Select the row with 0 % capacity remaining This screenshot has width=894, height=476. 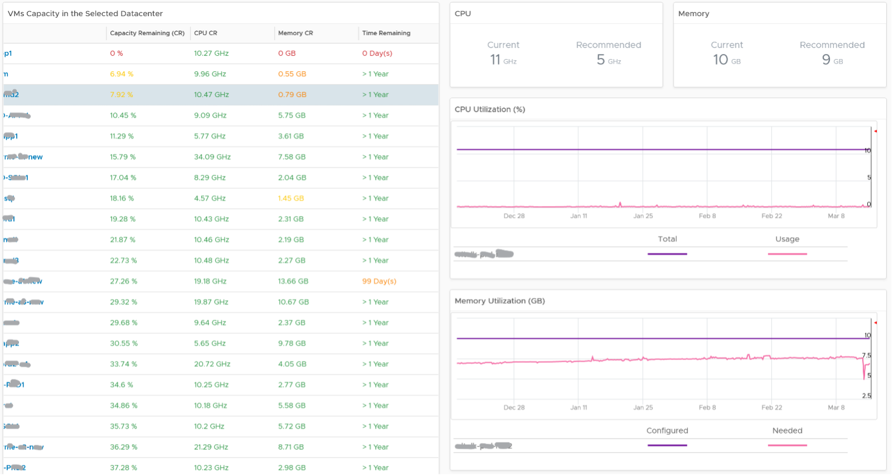tap(221, 54)
